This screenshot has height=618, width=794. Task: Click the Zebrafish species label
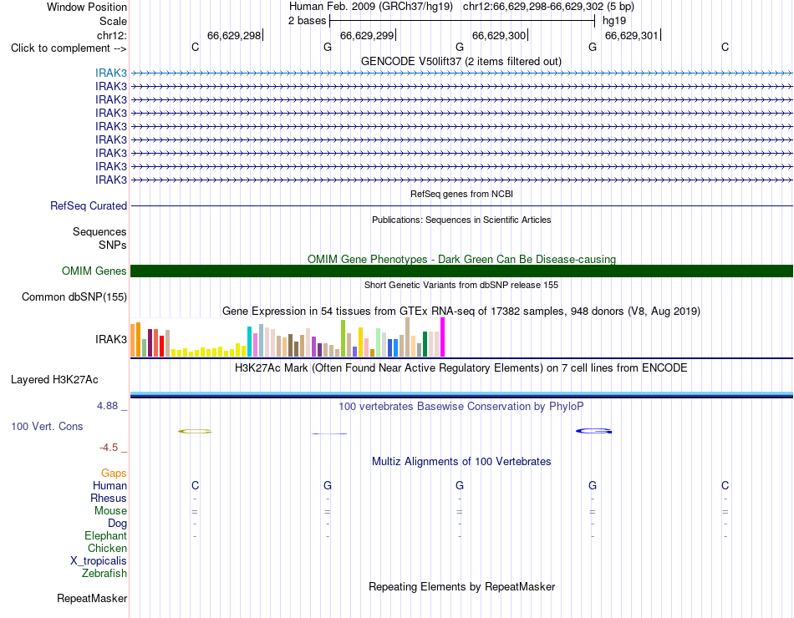[104, 574]
